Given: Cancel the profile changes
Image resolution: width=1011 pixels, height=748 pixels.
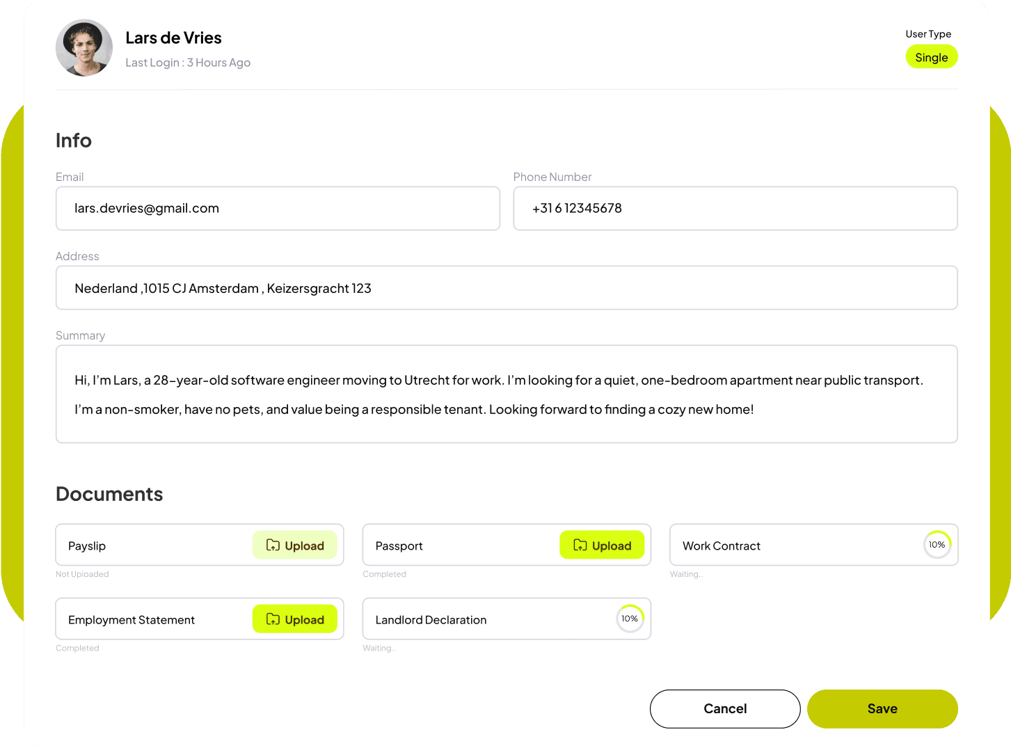Looking at the screenshot, I should pyautogui.click(x=725, y=708).
